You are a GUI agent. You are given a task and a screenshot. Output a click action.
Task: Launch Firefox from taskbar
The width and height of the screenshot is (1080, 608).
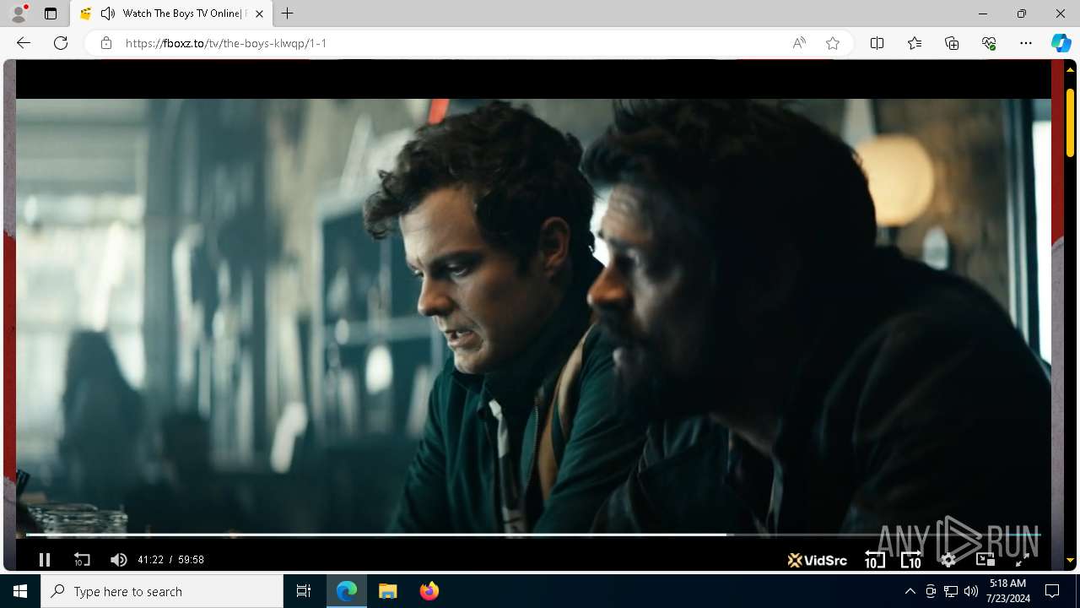pyautogui.click(x=429, y=591)
